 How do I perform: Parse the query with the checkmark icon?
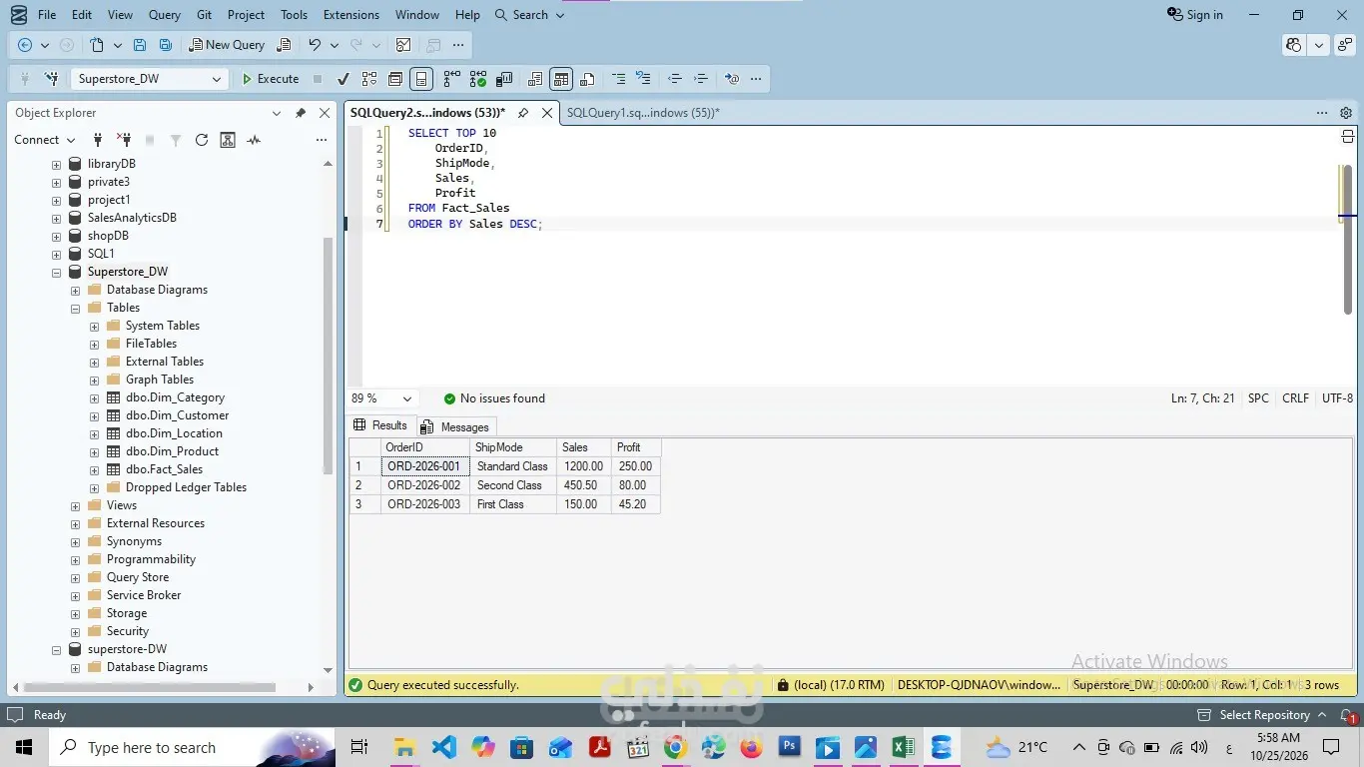[x=343, y=79]
